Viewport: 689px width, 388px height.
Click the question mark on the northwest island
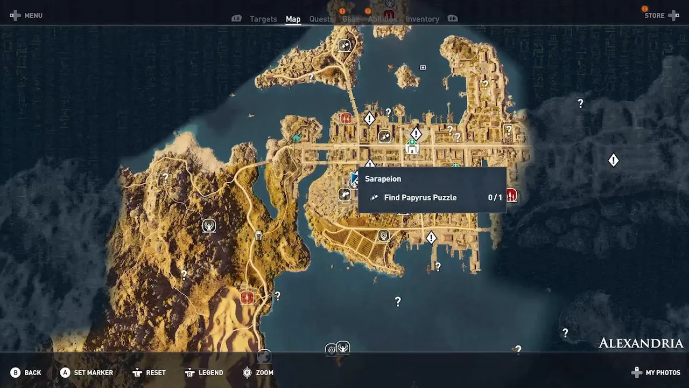pos(311,78)
